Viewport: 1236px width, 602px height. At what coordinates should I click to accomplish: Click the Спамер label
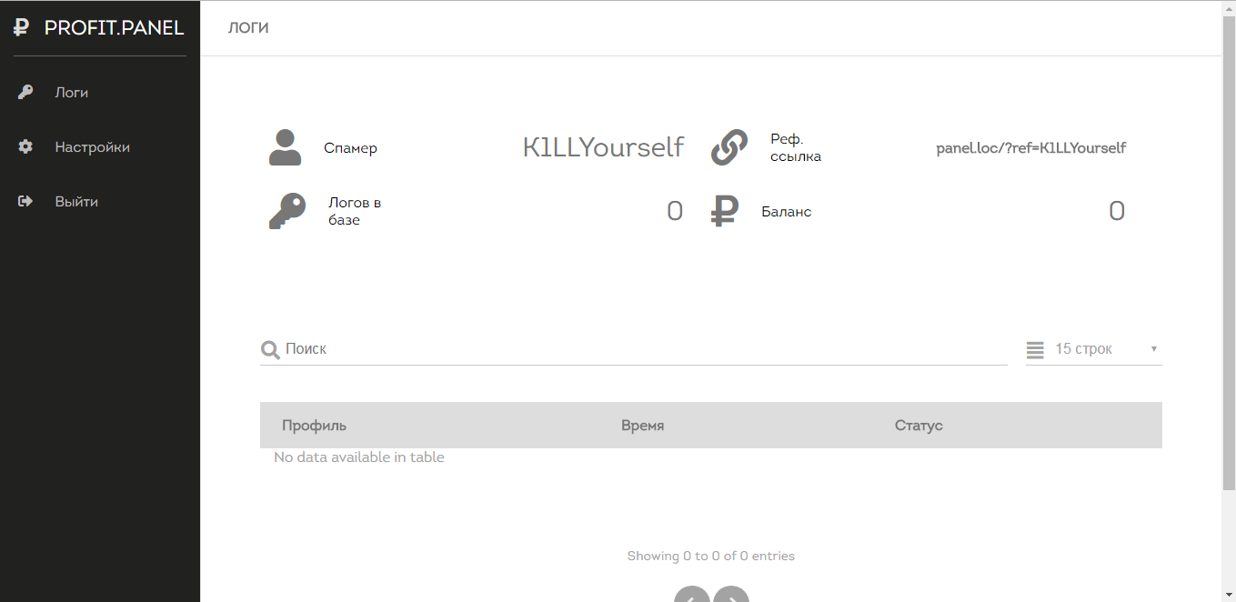coord(350,148)
